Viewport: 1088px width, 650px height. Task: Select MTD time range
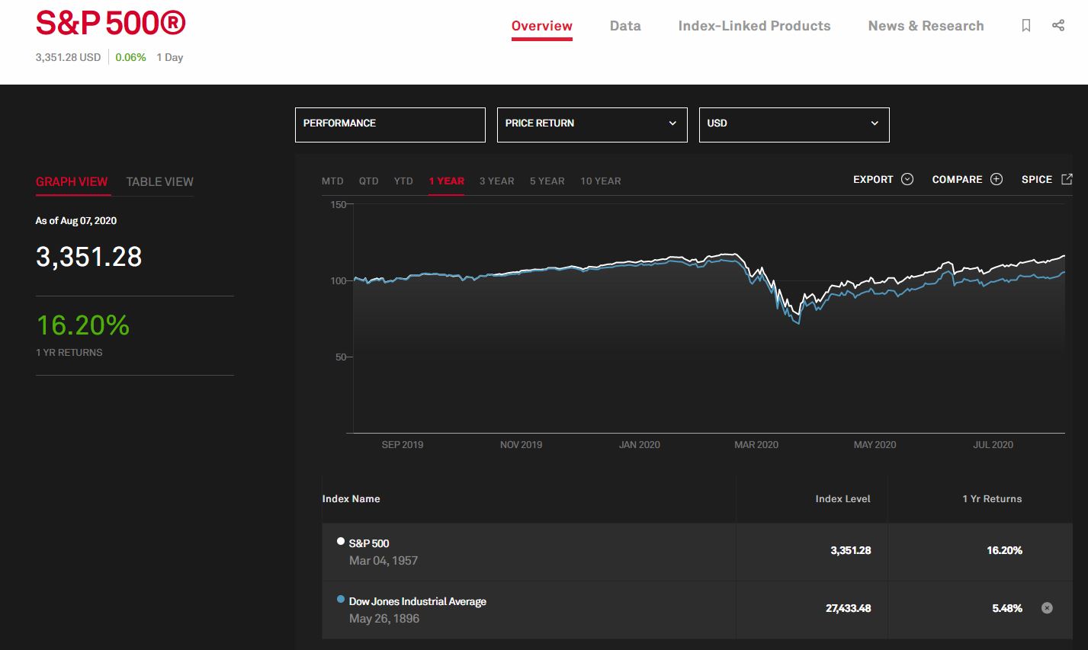point(332,181)
